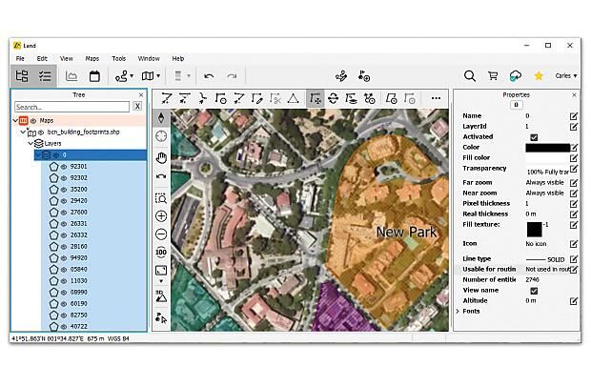Click the active edit-vertices tool highlighted in toolbar
This screenshot has width=591, height=387.
click(316, 99)
